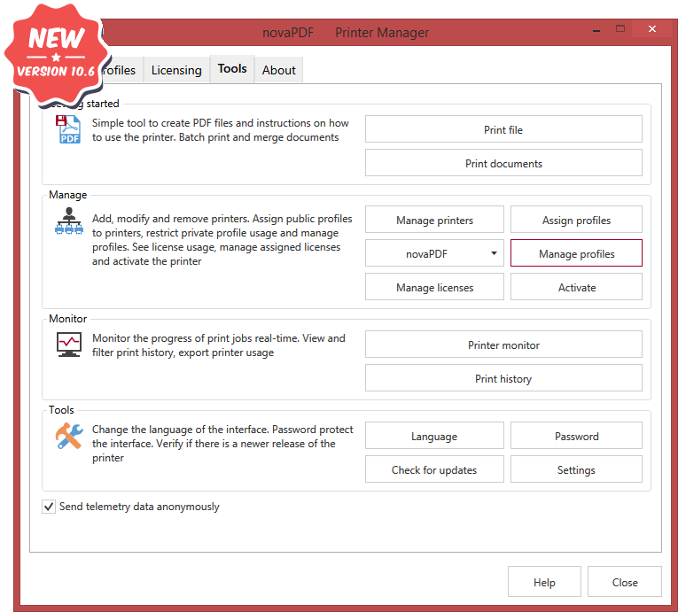
Task: Click the novaPDF Printer Manager window title
Action: click(346, 33)
